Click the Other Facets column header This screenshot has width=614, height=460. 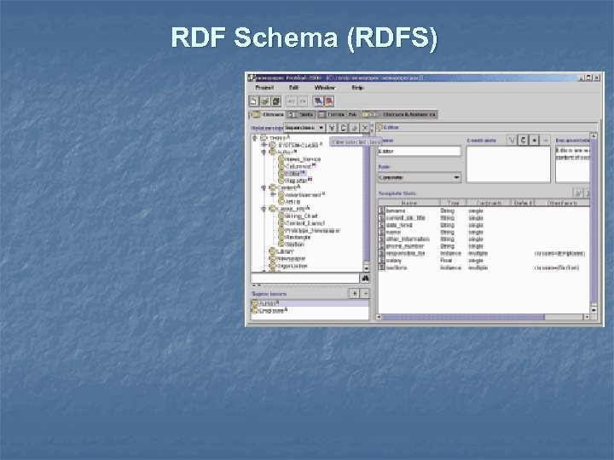[x=562, y=203]
